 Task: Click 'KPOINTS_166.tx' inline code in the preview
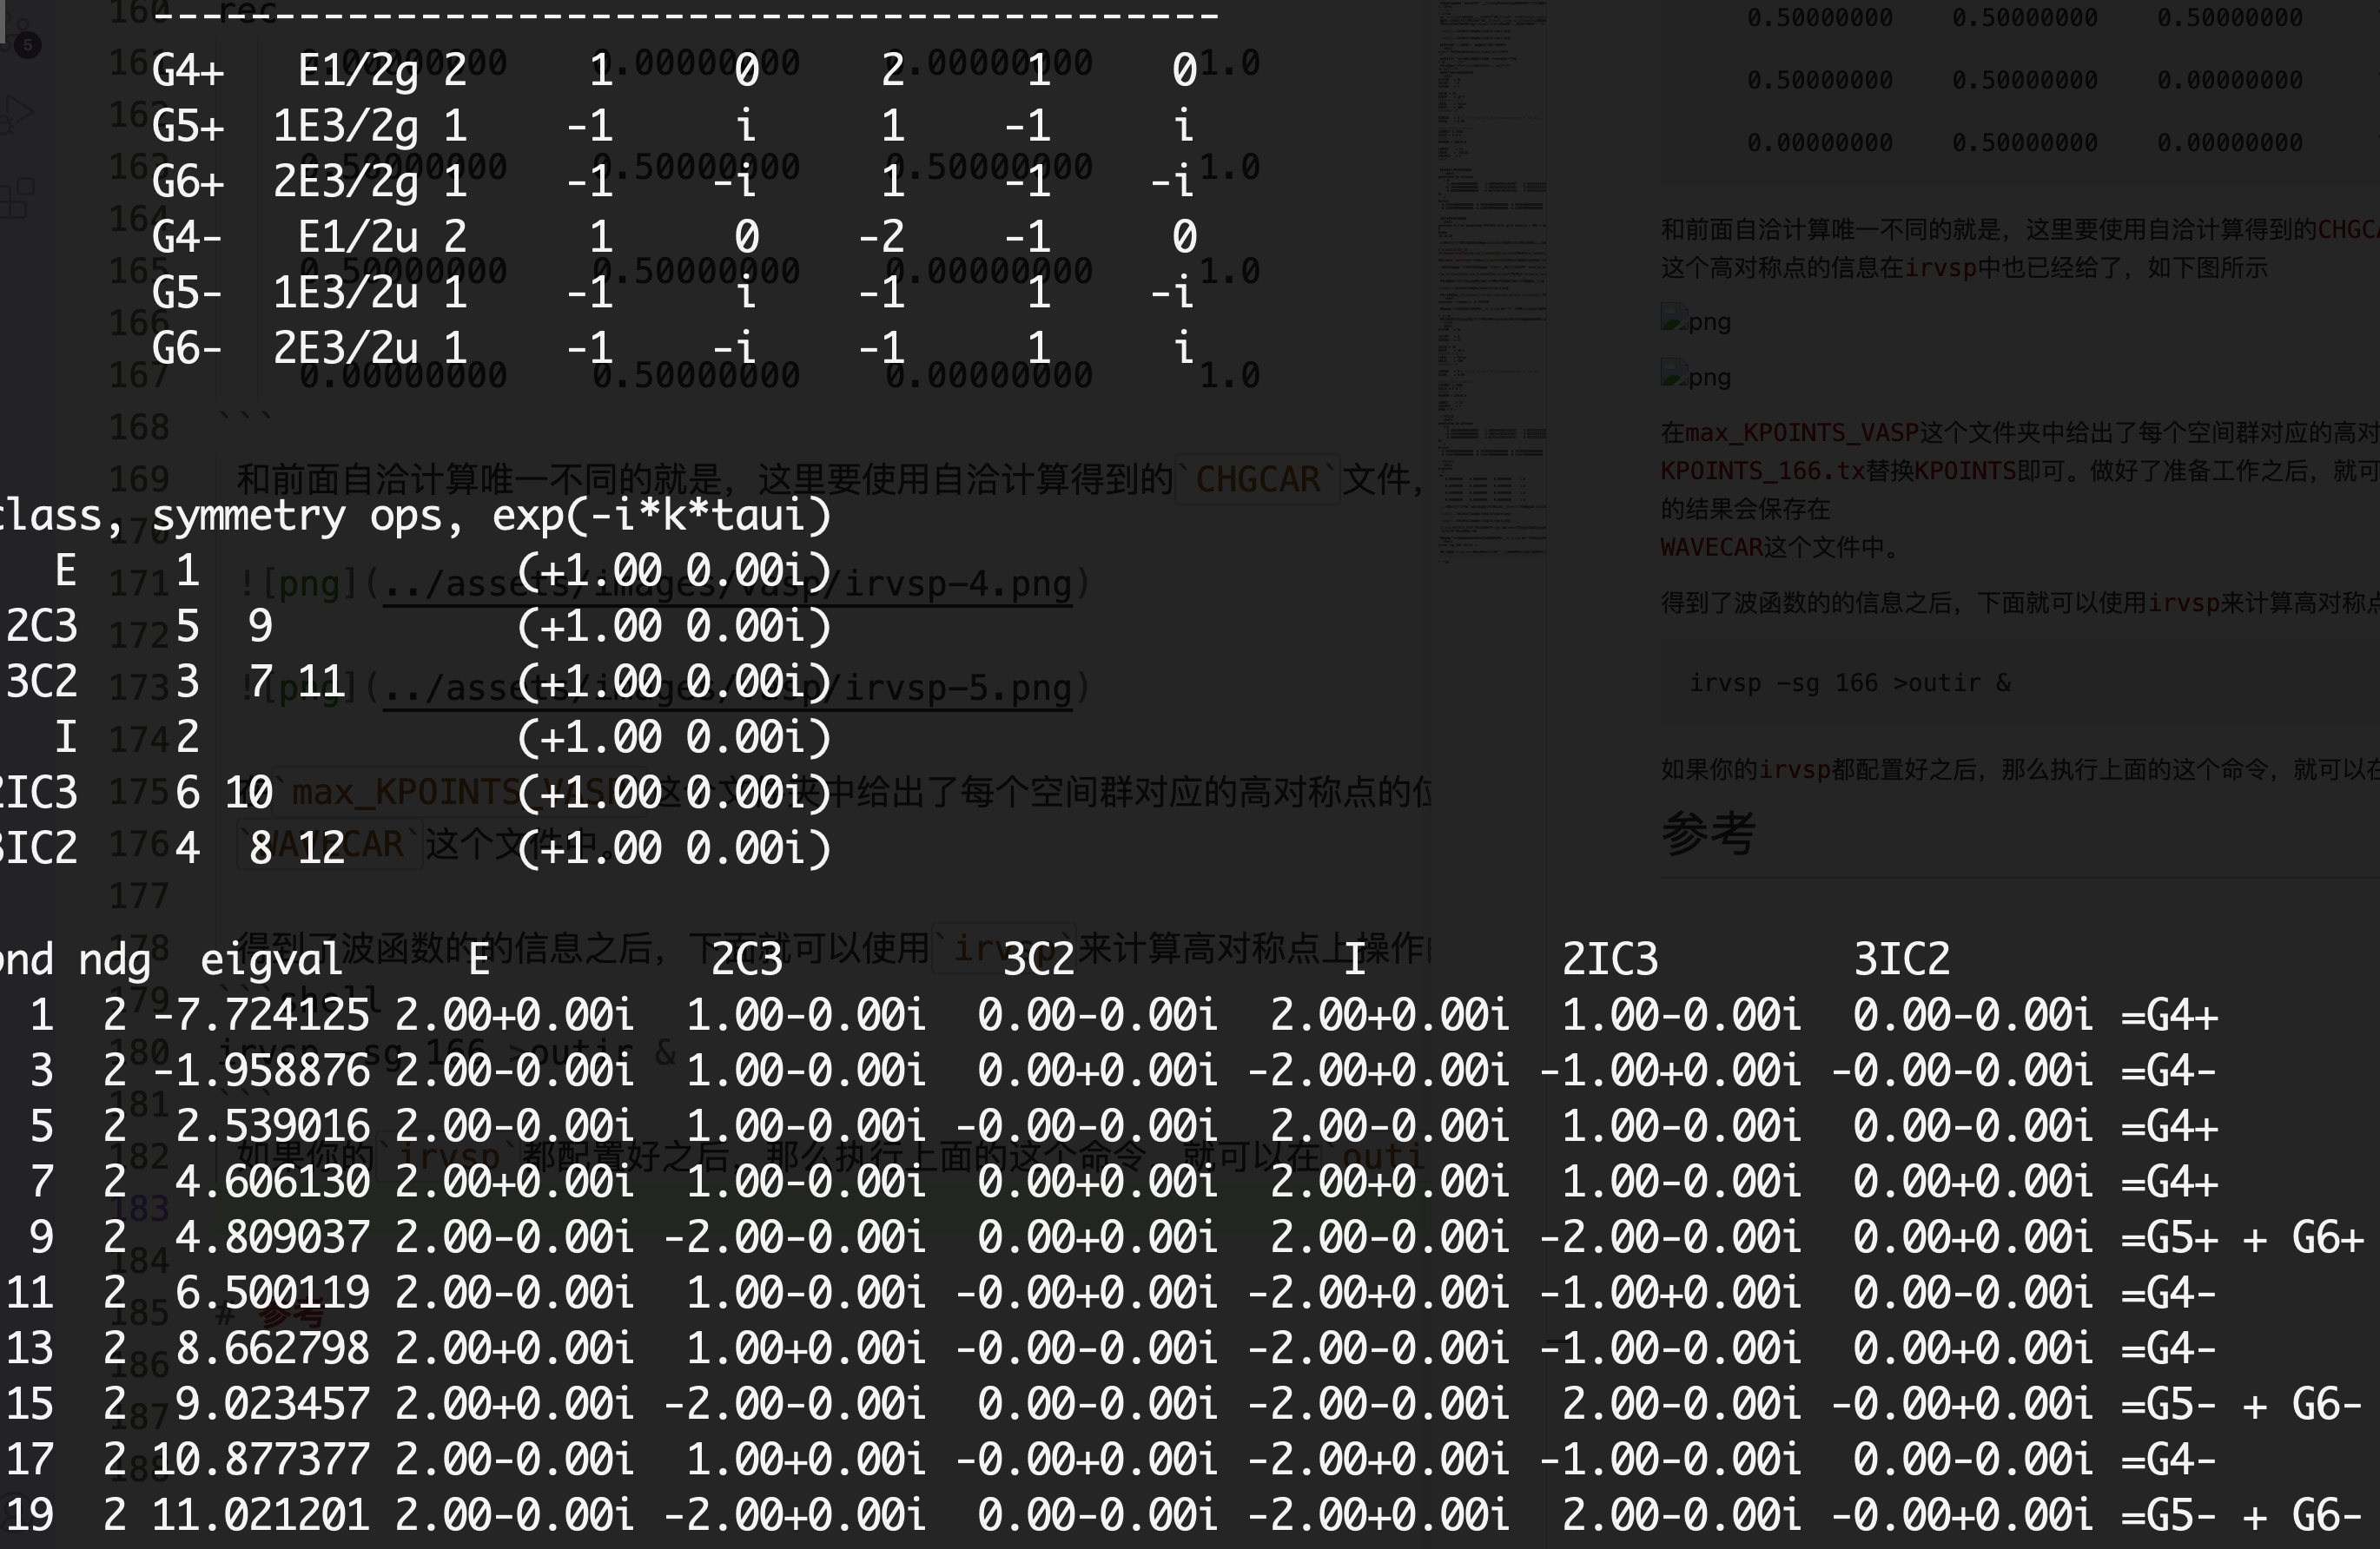pyautogui.click(x=1763, y=471)
